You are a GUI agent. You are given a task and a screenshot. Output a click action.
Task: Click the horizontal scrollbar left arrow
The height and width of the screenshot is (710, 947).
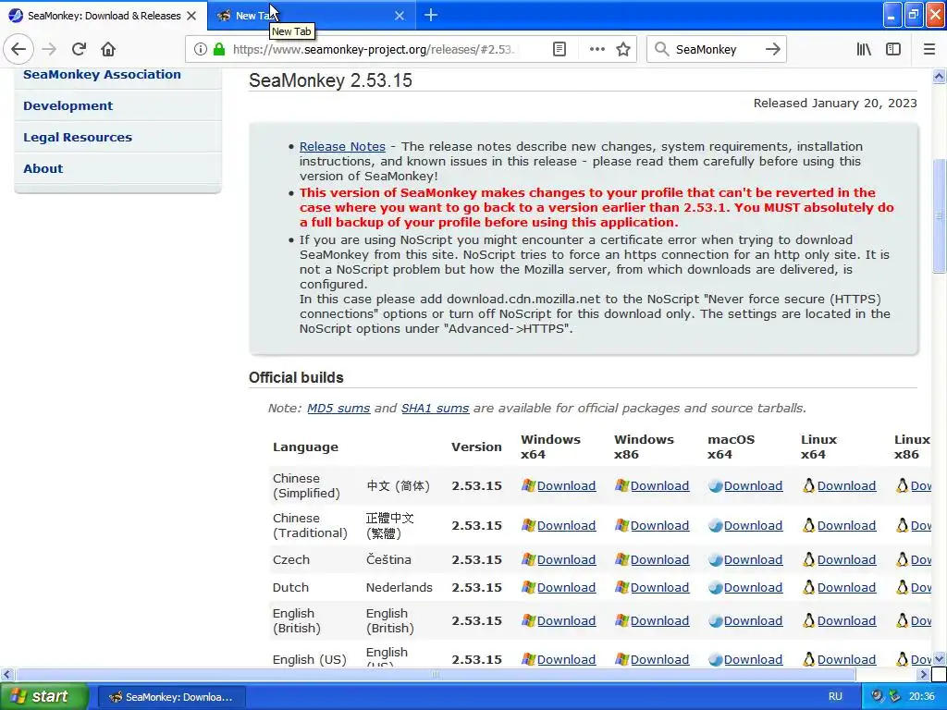6,674
